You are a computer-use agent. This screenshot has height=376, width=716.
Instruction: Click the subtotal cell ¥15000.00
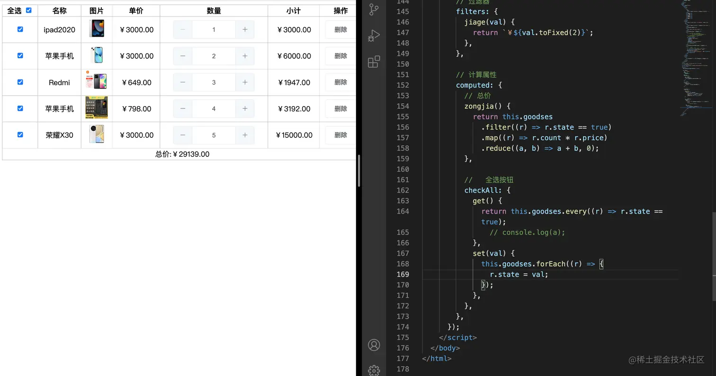point(294,135)
